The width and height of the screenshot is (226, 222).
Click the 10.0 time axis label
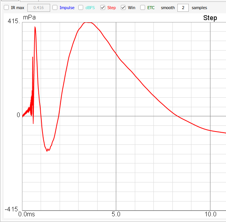point(210,214)
